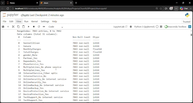Click 'InternetService_Fiber optic' row text
Image resolution: width=193 pixels, height=103 pixels.
(40, 73)
